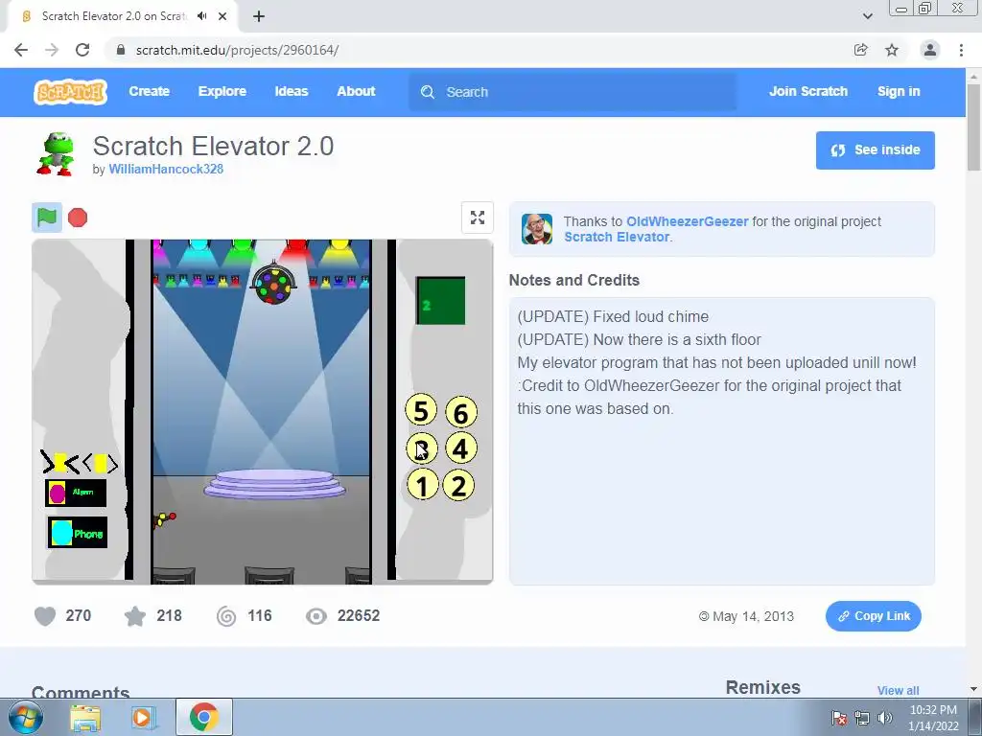The height and width of the screenshot is (736, 982).
Task: Click the disco ball in elevator
Action: (273, 284)
